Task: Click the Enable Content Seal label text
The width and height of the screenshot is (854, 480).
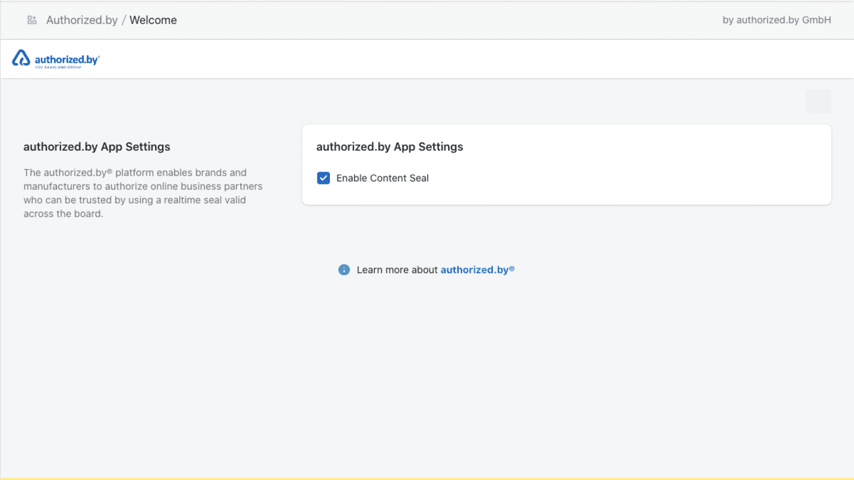Action: tap(382, 178)
